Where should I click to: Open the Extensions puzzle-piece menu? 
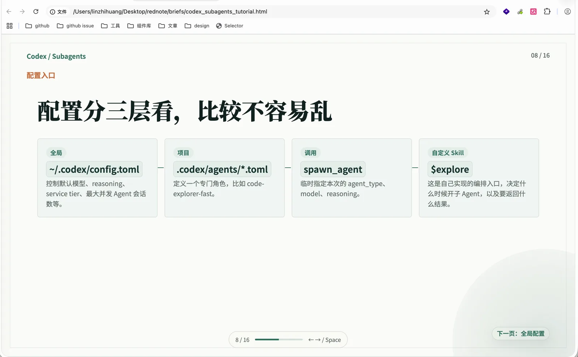pos(547,12)
